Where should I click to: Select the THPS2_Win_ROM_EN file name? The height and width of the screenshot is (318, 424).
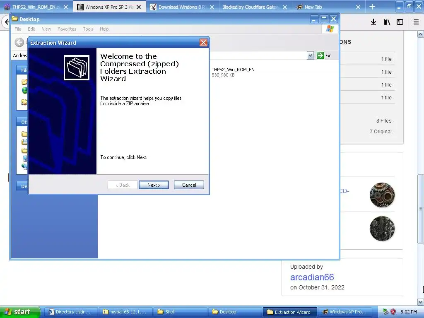point(233,70)
